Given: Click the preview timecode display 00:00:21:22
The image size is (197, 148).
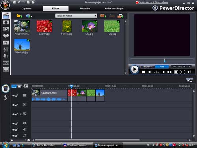Looking at the screenshot, I should pos(181,67).
